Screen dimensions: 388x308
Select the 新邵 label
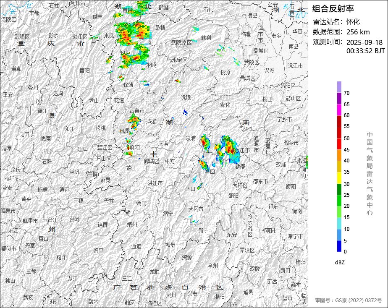tap(240, 166)
